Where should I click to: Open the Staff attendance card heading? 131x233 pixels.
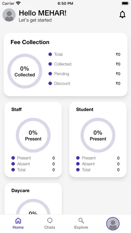click(x=16, y=109)
